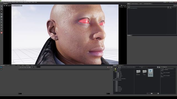Open the Edit menu
The image size is (177, 99).
point(6,2)
